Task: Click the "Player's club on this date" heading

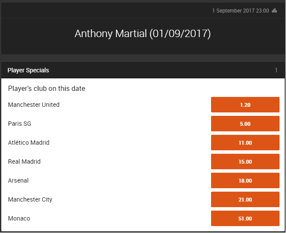Action: [x=47, y=88]
